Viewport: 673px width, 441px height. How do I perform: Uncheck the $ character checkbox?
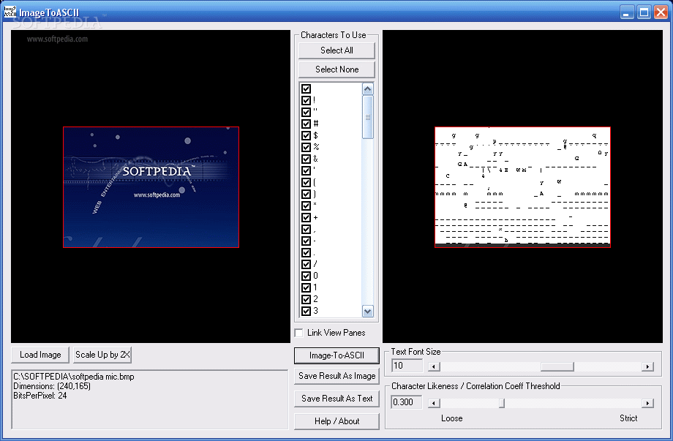306,135
